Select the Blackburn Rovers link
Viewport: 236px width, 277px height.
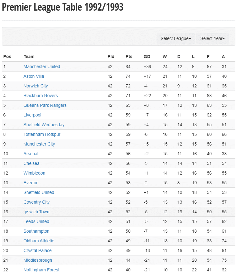(40, 96)
